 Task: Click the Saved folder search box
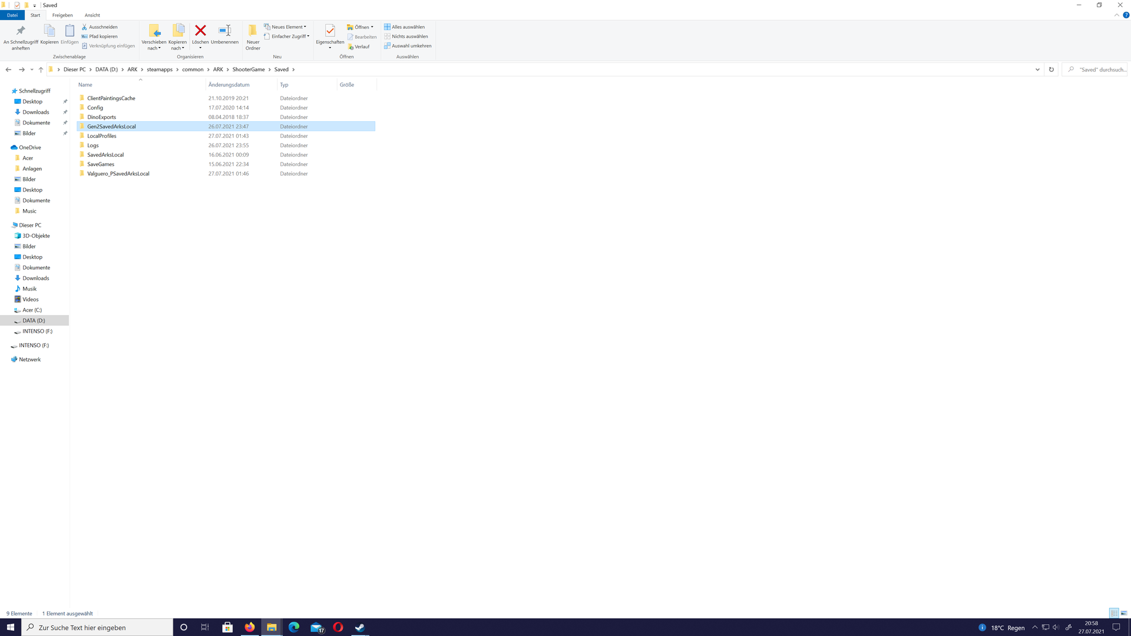pyautogui.click(x=1094, y=69)
